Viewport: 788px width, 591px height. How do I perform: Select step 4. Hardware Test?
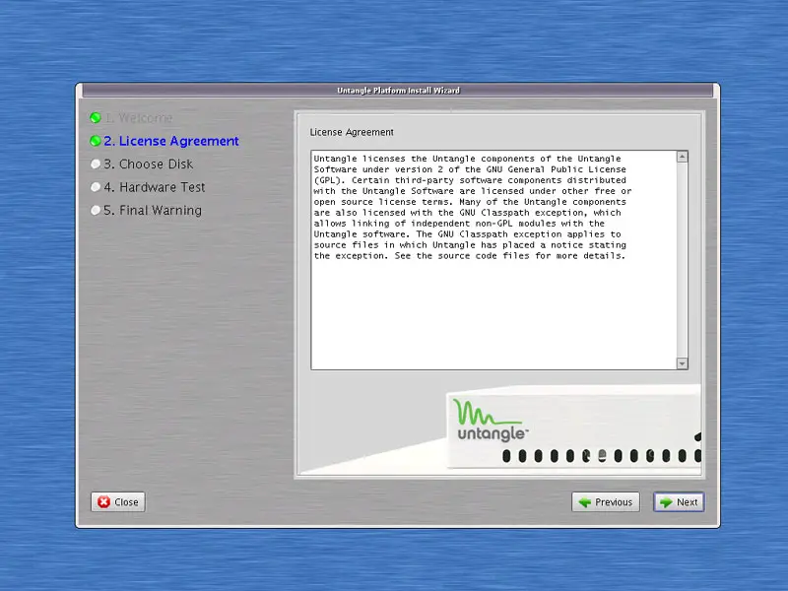click(x=155, y=187)
